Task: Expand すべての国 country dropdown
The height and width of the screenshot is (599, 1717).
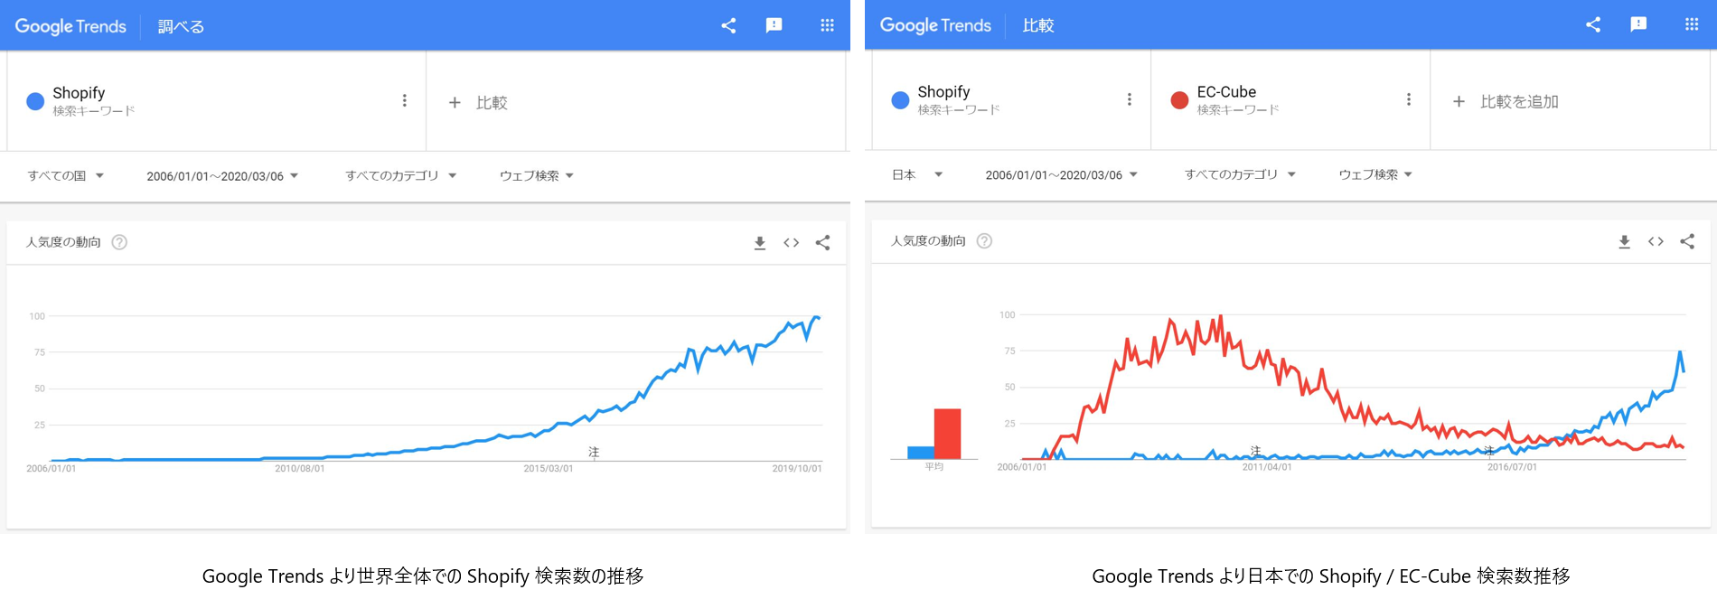Action: [x=66, y=175]
